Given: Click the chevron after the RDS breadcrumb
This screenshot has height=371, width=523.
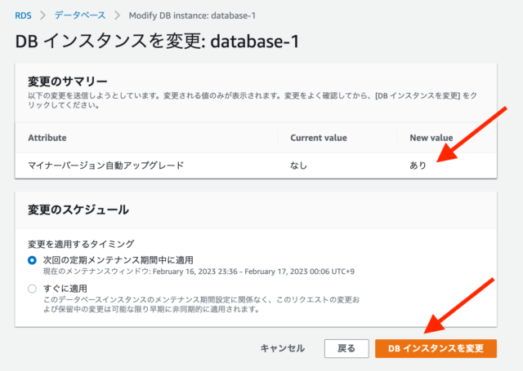Looking at the screenshot, I should click(x=42, y=15).
